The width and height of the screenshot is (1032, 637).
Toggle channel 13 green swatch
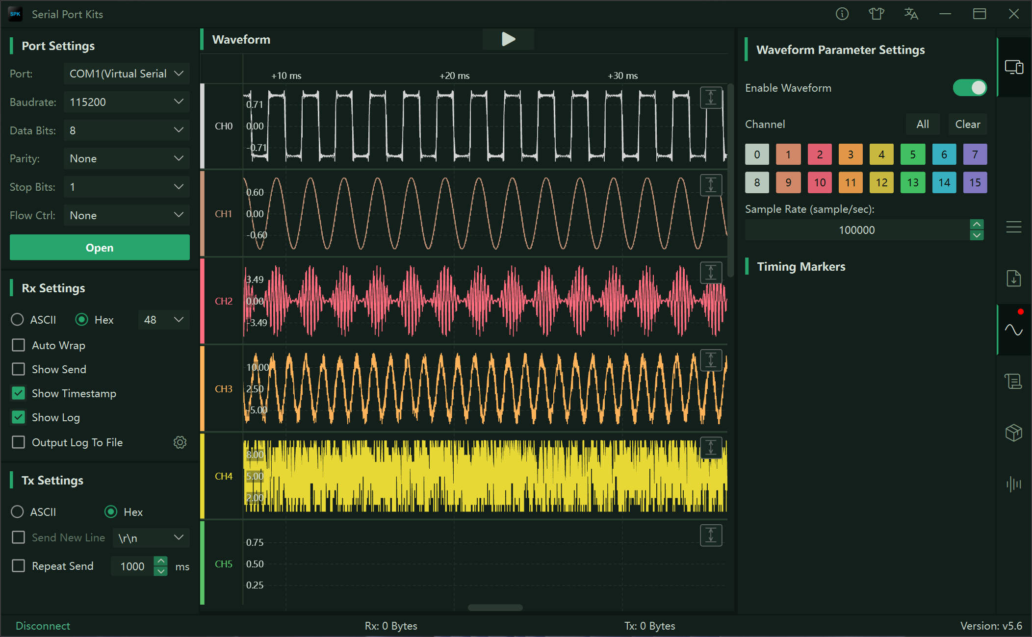click(x=913, y=182)
